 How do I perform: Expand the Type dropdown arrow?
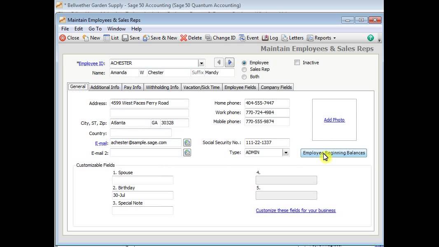(x=285, y=153)
